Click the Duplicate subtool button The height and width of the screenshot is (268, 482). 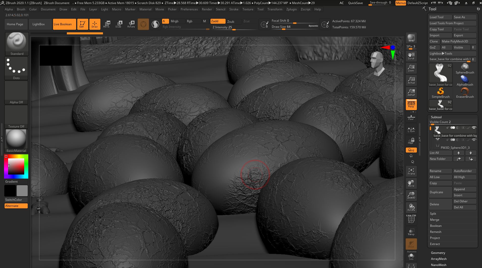tap(441, 192)
